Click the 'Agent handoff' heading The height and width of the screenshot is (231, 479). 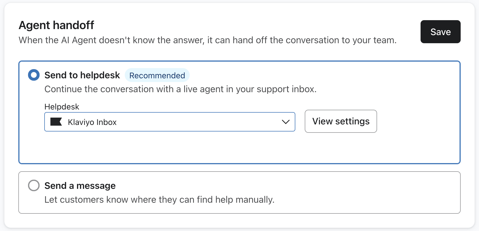click(x=57, y=25)
